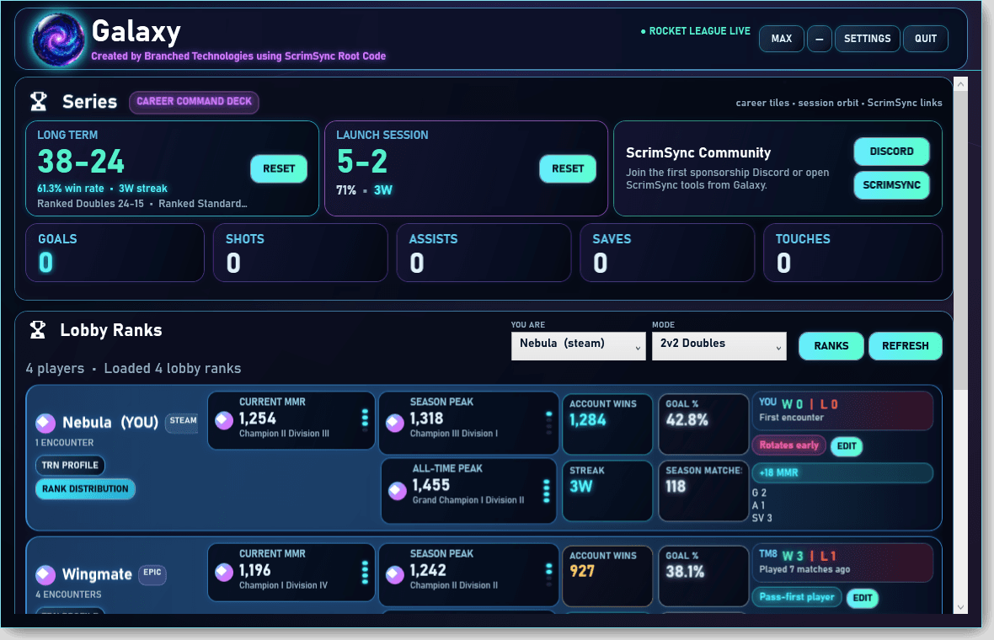Screen dimensions: 994x640
Task: Click Wingmate's EPIC platform badge
Action: (x=152, y=573)
